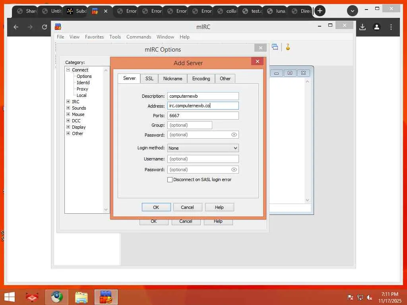The height and width of the screenshot is (305, 407).
Task: Switch to the SSL tab
Action: [x=149, y=79]
